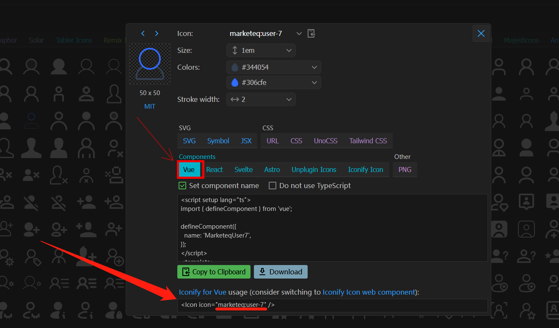Close the icon details dialog
The height and width of the screenshot is (328, 559).
tap(481, 33)
